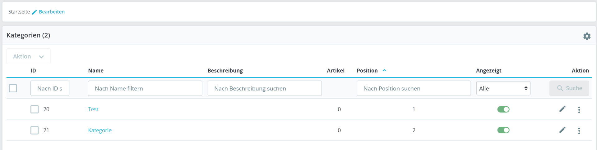Viewport: 597px width, 150px height.
Task: Sort by the Name column header
Action: (x=96, y=71)
